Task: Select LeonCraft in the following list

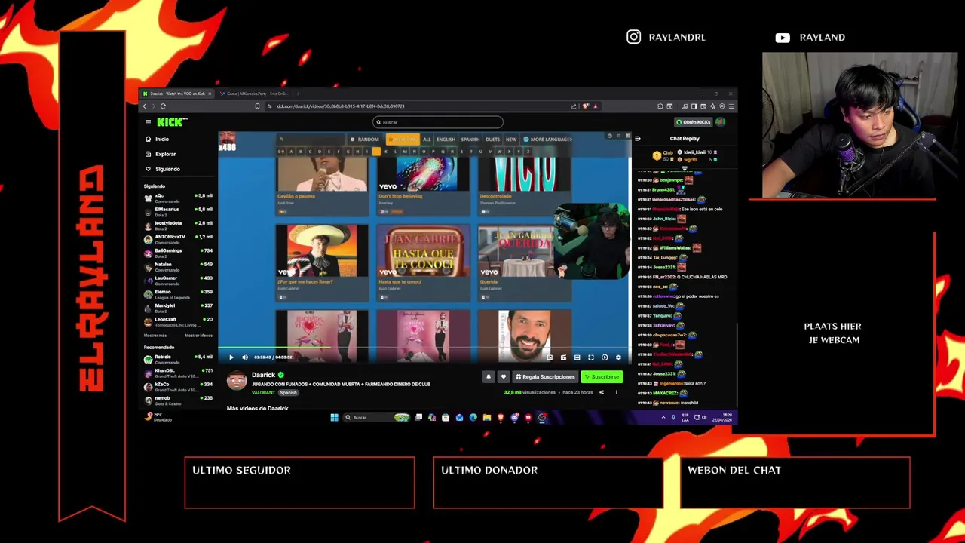Action: pos(178,321)
